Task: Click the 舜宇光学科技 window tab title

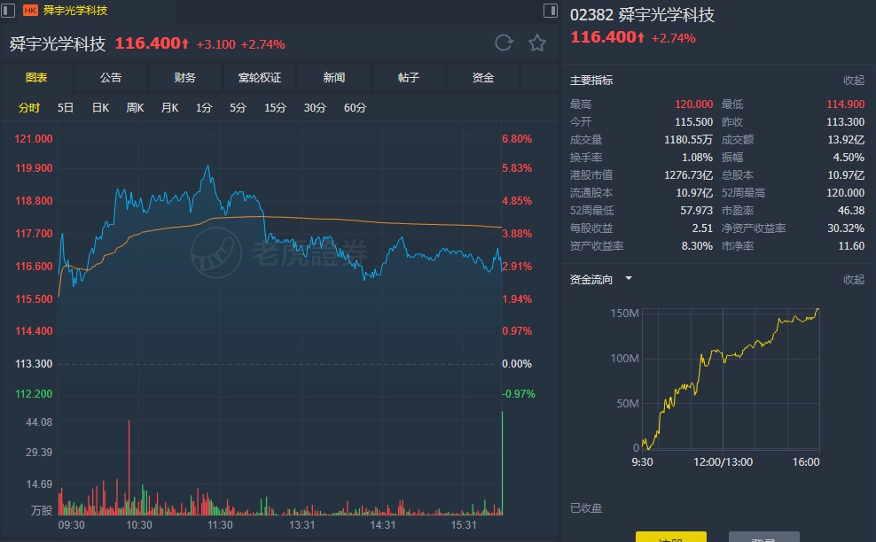Action: click(75, 11)
